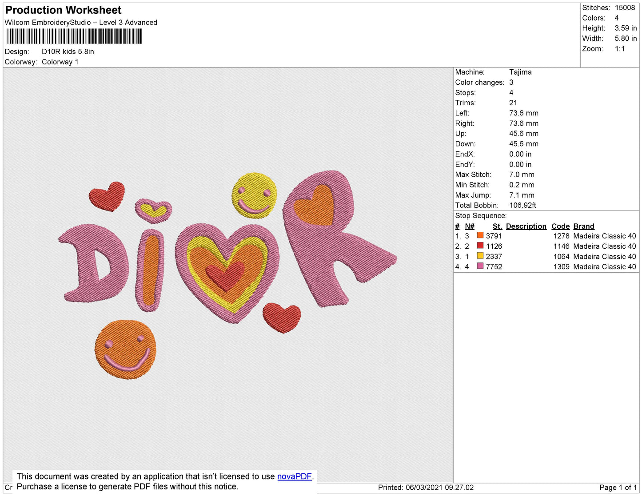
Task: Click the pink 1309 thread swatch
Action: [x=480, y=266]
